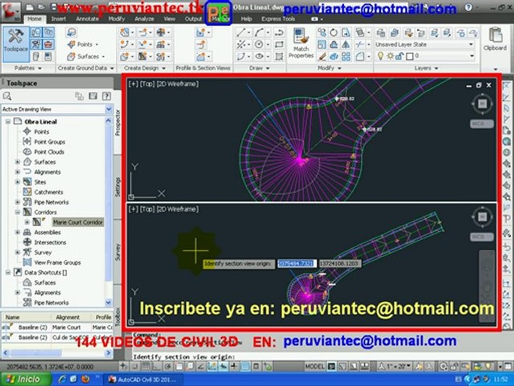Open the current layer 0 dropdown
The height and width of the screenshot is (386, 514).
(425, 56)
